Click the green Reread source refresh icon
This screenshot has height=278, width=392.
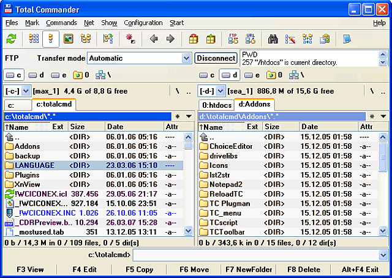(x=11, y=39)
